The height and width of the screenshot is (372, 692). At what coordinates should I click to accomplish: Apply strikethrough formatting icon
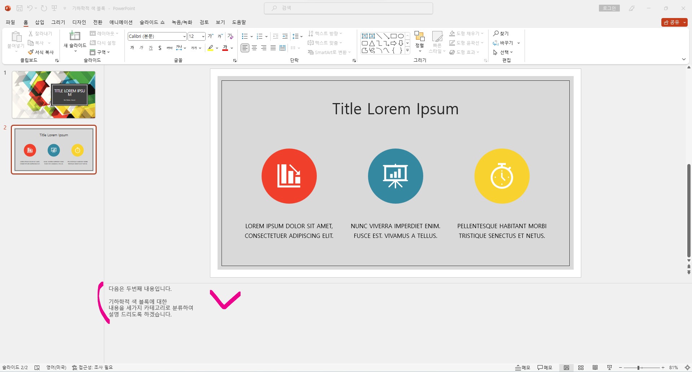[x=169, y=48]
